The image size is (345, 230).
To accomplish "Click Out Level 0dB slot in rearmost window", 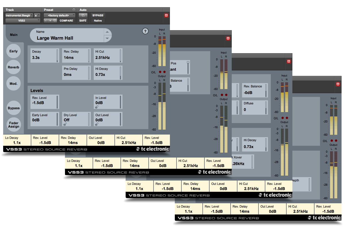I will click(x=272, y=209).
